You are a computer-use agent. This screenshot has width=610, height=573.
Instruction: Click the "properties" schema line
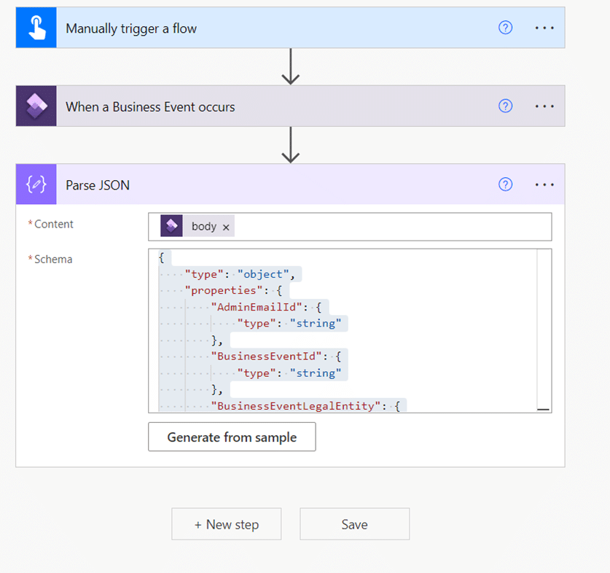point(233,290)
